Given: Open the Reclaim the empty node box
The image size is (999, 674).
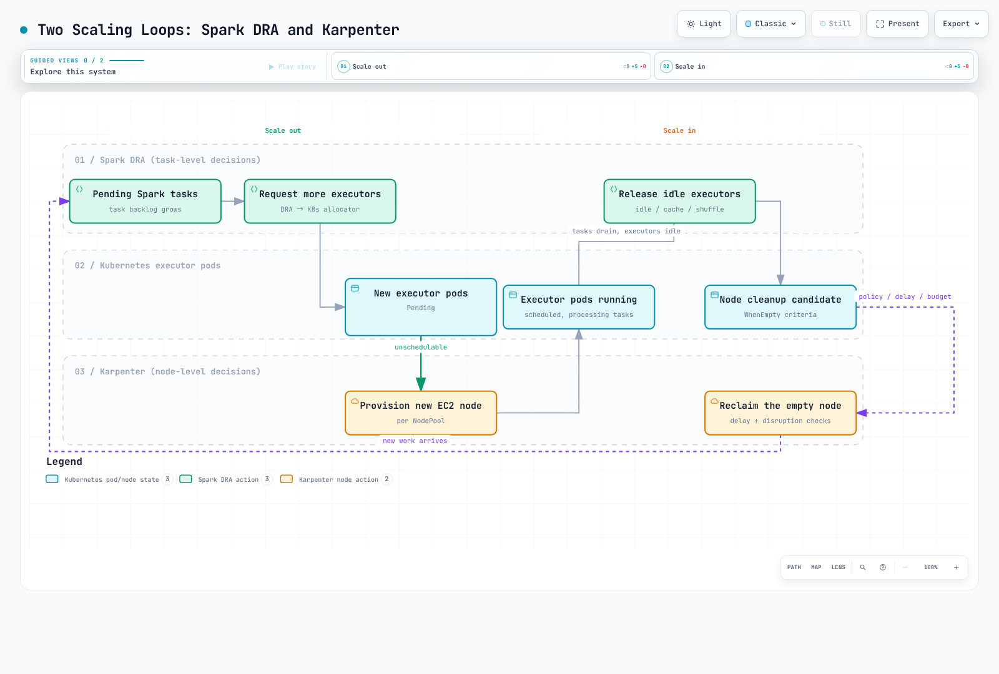Looking at the screenshot, I should click(x=780, y=413).
